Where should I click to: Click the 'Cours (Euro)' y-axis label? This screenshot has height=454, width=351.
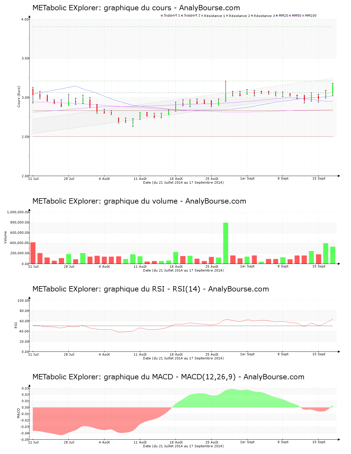coord(19,96)
